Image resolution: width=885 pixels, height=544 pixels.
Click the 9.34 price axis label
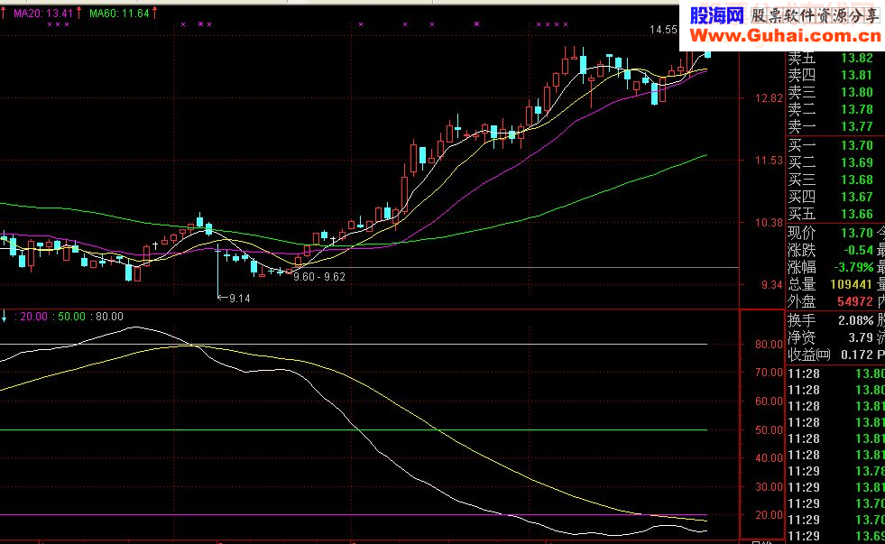point(772,284)
